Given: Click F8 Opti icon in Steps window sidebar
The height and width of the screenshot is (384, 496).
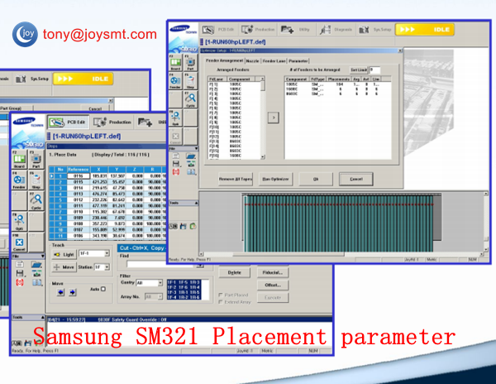Looking at the screenshot, I should 19,222.
